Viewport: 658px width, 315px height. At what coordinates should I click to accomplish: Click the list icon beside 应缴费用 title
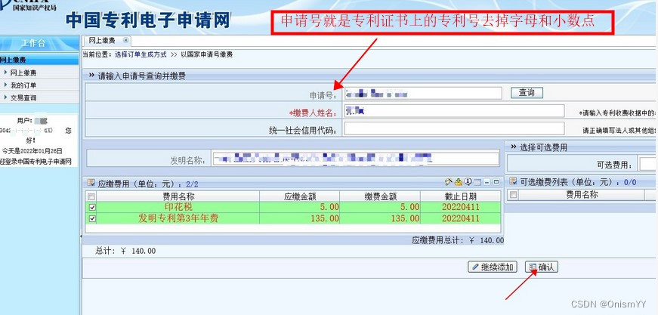[91, 183]
